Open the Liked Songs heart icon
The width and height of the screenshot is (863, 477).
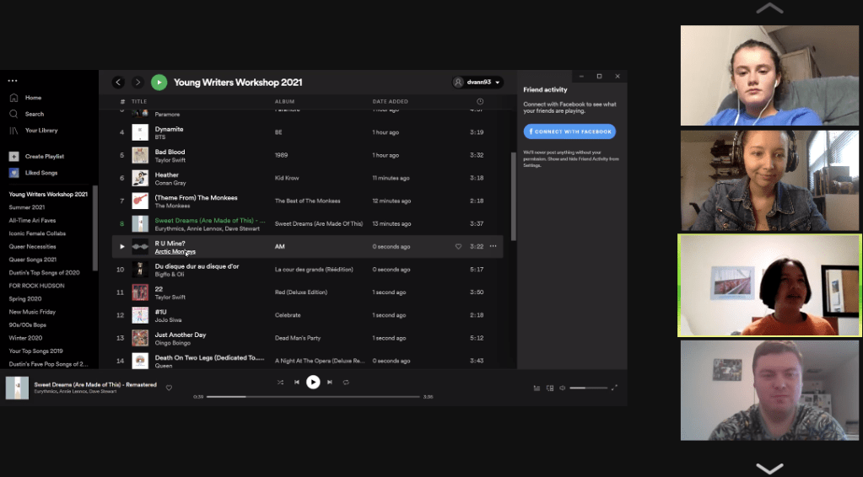click(13, 173)
